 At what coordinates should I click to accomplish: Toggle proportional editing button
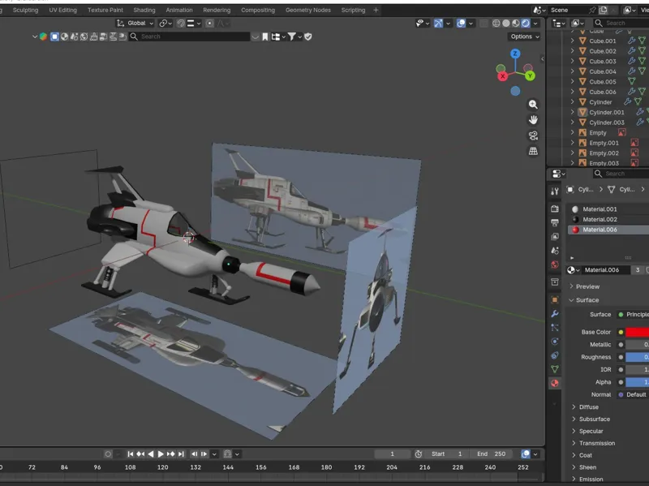click(210, 24)
